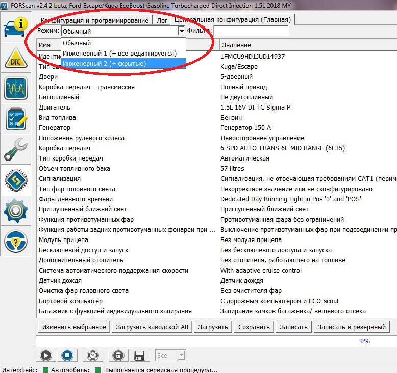Click the Интерфейс green status indicator
Screen dimensions: 397x373
tap(45, 370)
